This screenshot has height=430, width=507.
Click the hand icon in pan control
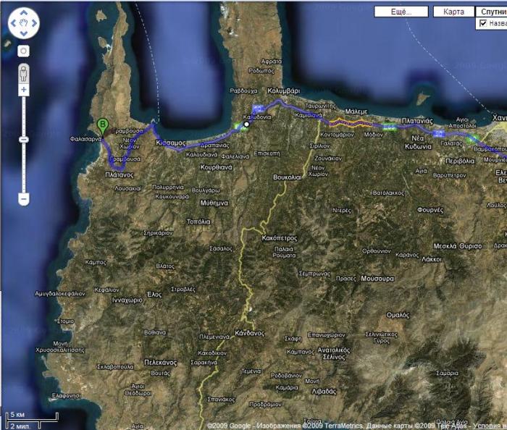click(23, 23)
